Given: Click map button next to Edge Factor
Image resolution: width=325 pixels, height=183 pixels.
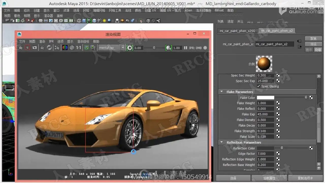Looking at the screenshot, I should click(278, 154).
